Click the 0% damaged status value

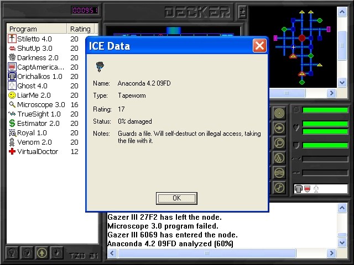(135, 121)
